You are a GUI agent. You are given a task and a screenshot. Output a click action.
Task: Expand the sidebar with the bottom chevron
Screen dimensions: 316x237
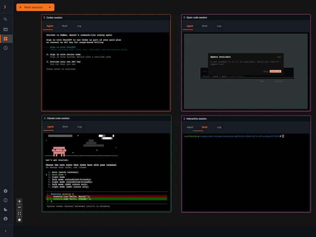coord(6,231)
